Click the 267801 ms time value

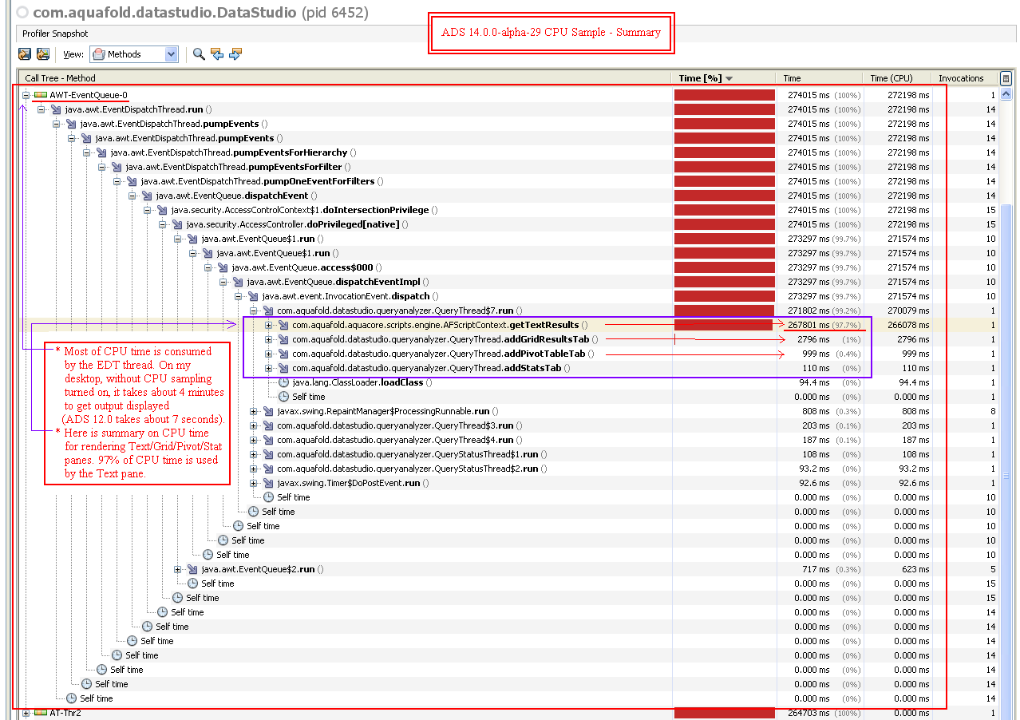(x=808, y=325)
